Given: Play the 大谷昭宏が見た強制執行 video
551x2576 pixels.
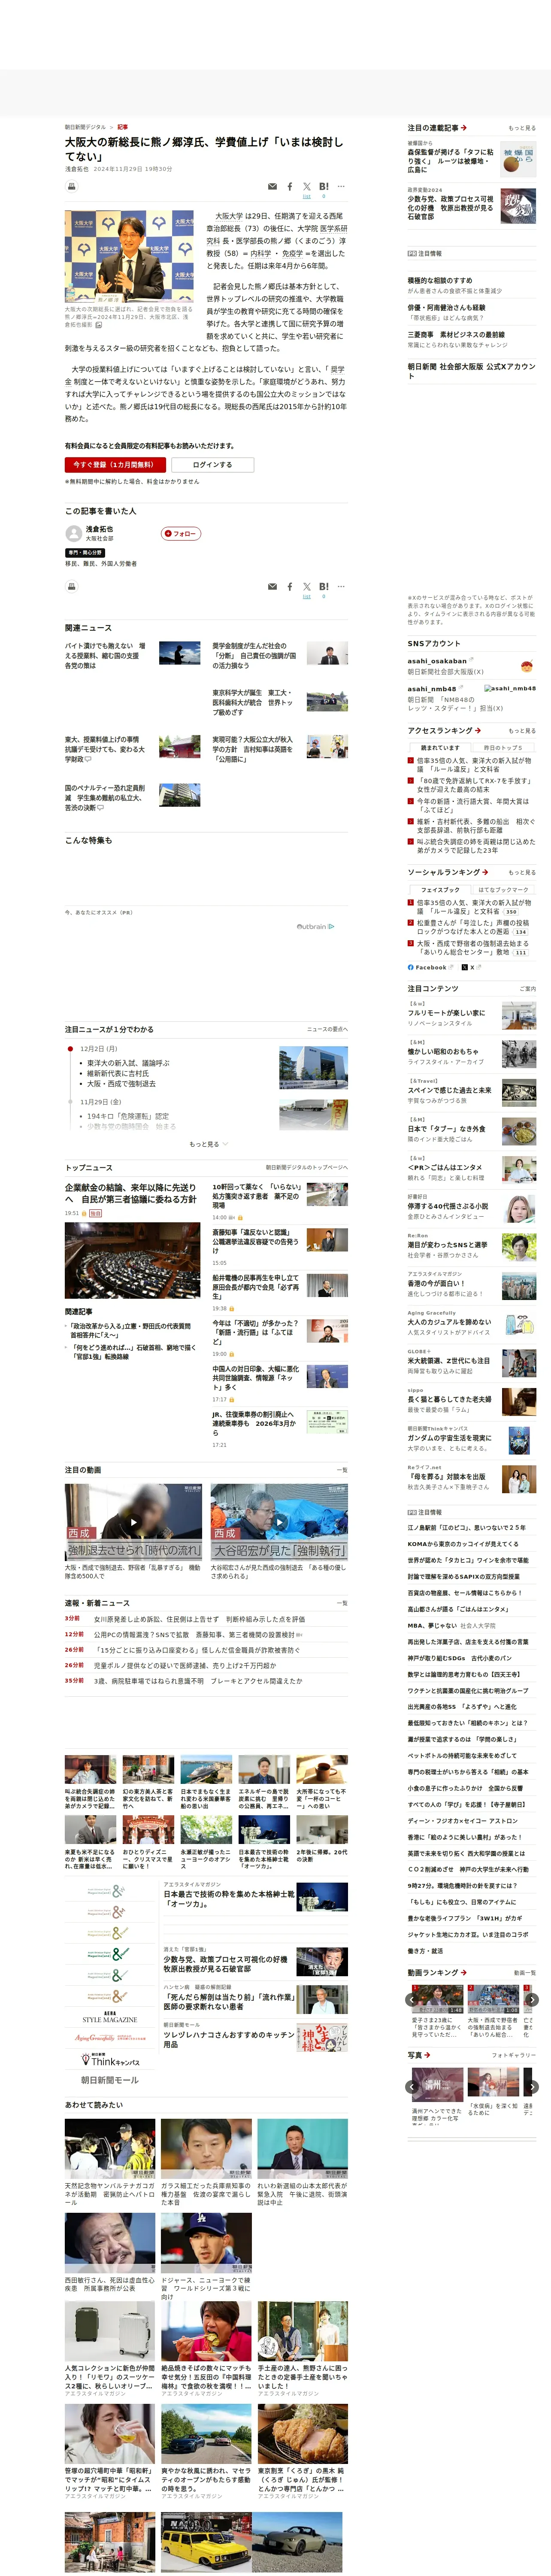Looking at the screenshot, I should click(279, 1522).
